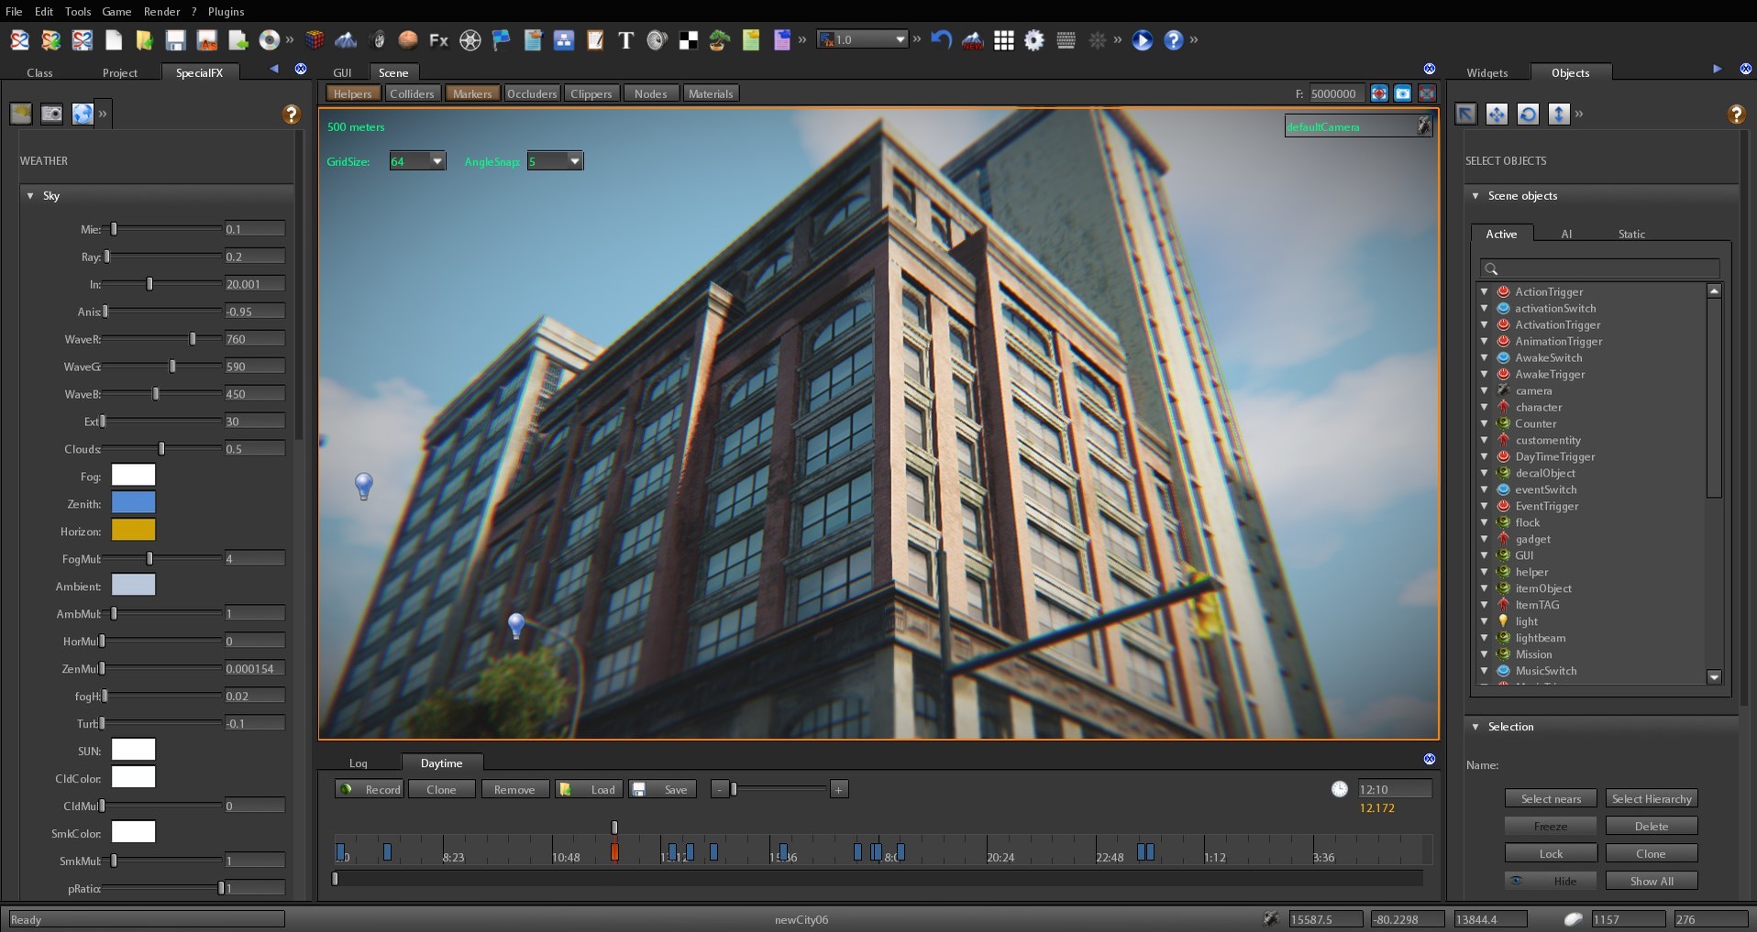Select the AI tab in Scene objects
Image resolution: width=1757 pixels, height=932 pixels.
click(1566, 234)
